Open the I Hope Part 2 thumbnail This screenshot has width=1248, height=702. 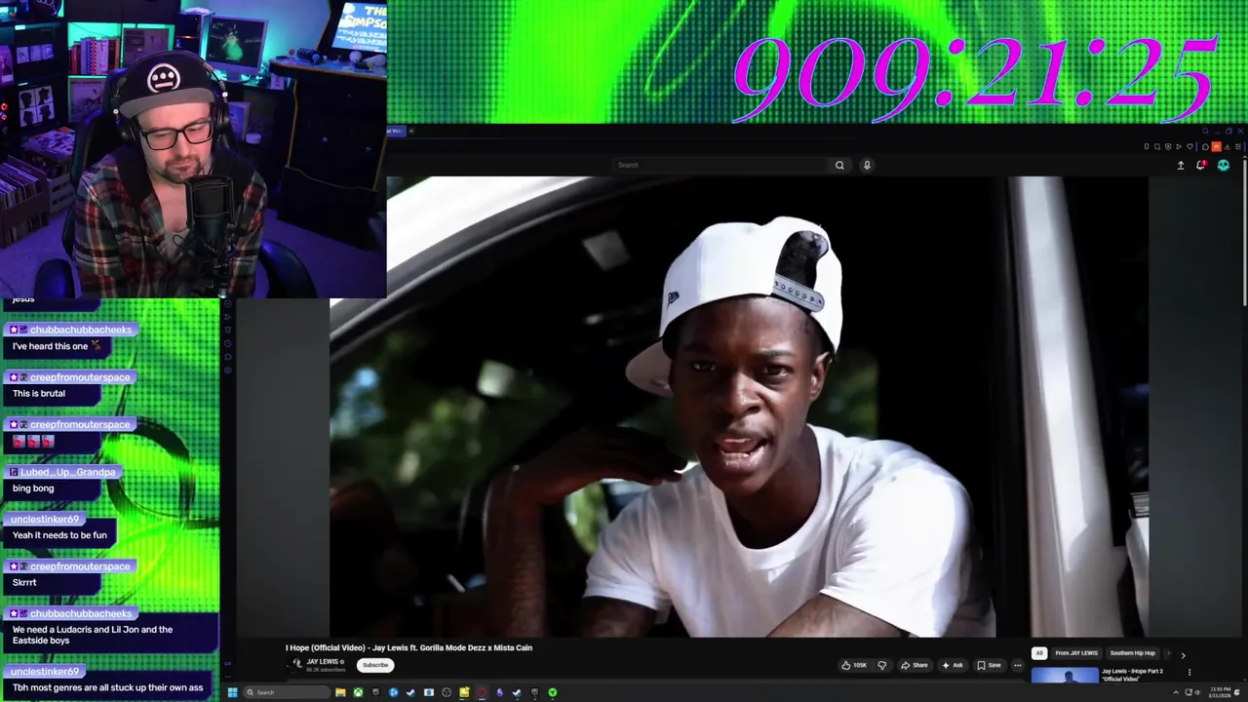(x=1065, y=675)
